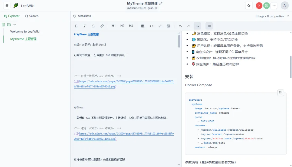Insert heading level H1
The image size is (292, 167).
coord(114,26)
